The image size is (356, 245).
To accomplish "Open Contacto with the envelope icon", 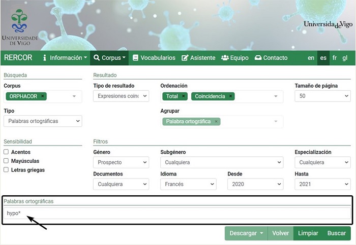I will pyautogui.click(x=271, y=58).
